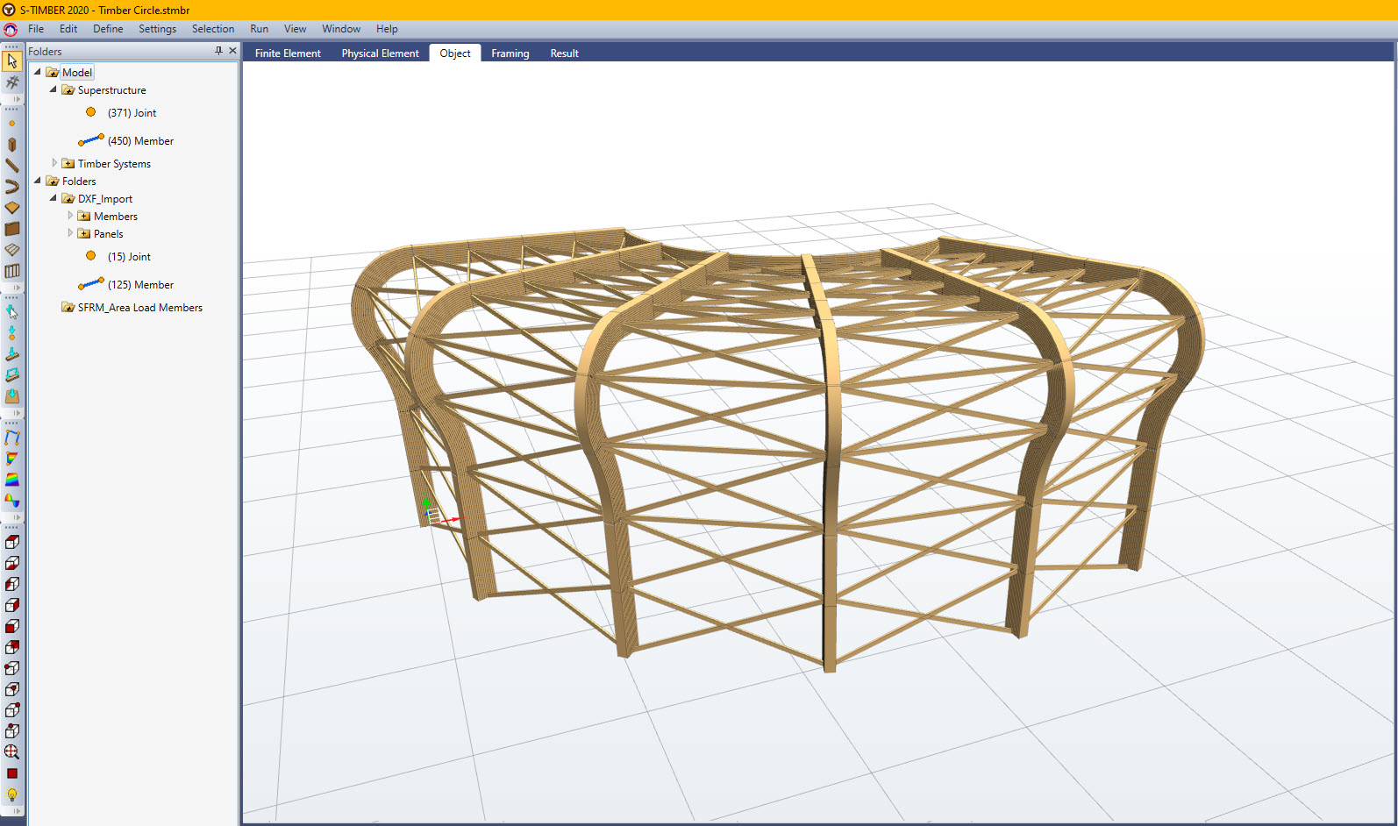Close the Folders panel

[x=232, y=51]
